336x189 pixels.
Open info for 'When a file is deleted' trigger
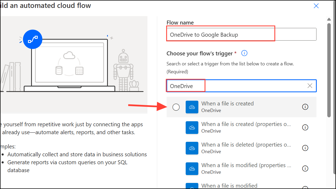(305, 148)
